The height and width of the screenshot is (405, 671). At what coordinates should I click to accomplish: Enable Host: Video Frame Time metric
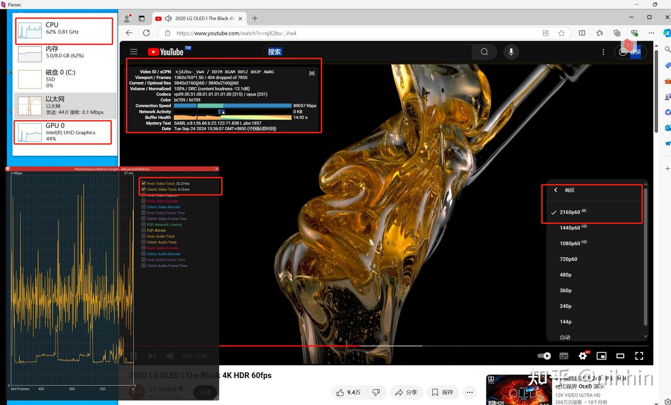click(144, 212)
